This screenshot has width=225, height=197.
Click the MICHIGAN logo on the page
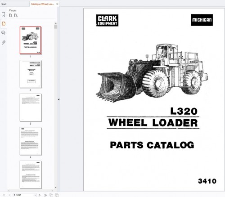pos(202,20)
